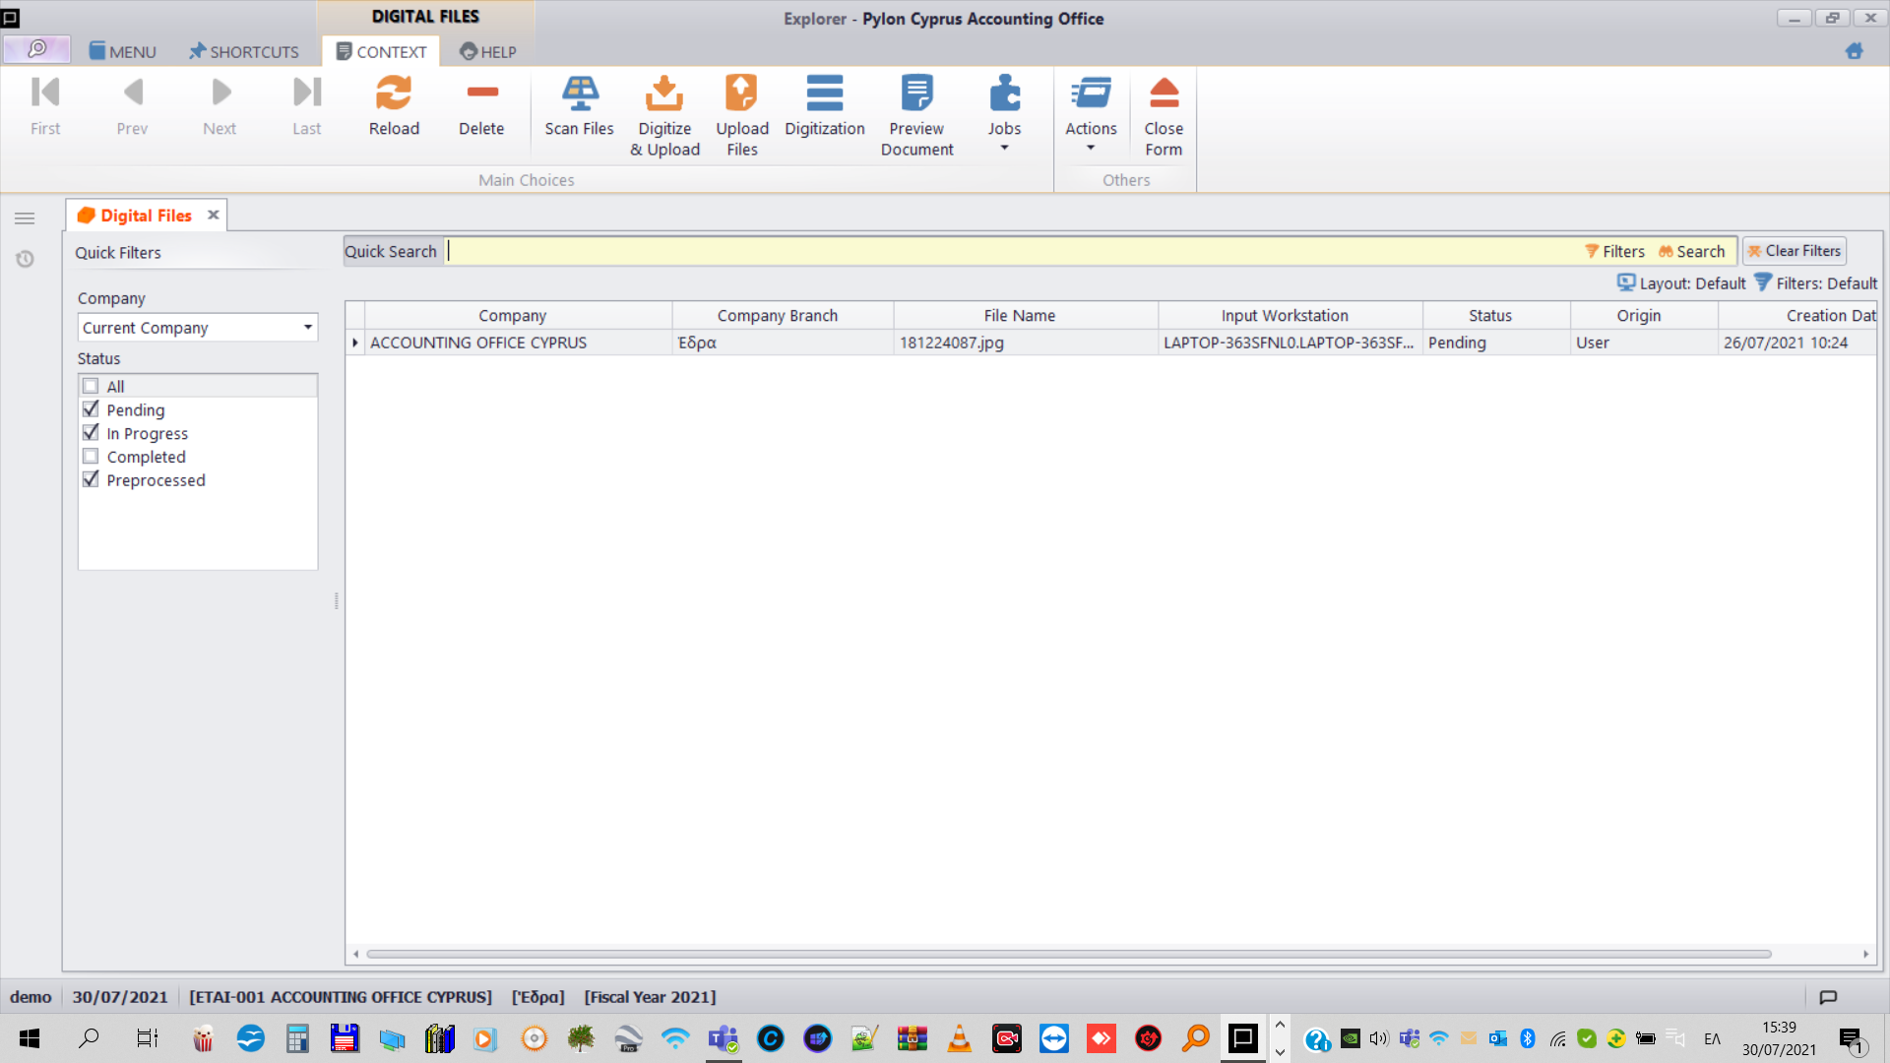Click the Search button in quick search

(x=1692, y=252)
